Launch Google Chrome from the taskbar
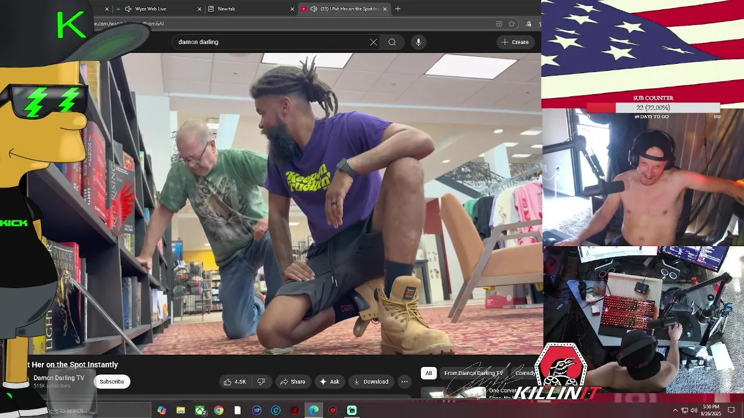Screen dimensions: 744x418 click(219, 410)
